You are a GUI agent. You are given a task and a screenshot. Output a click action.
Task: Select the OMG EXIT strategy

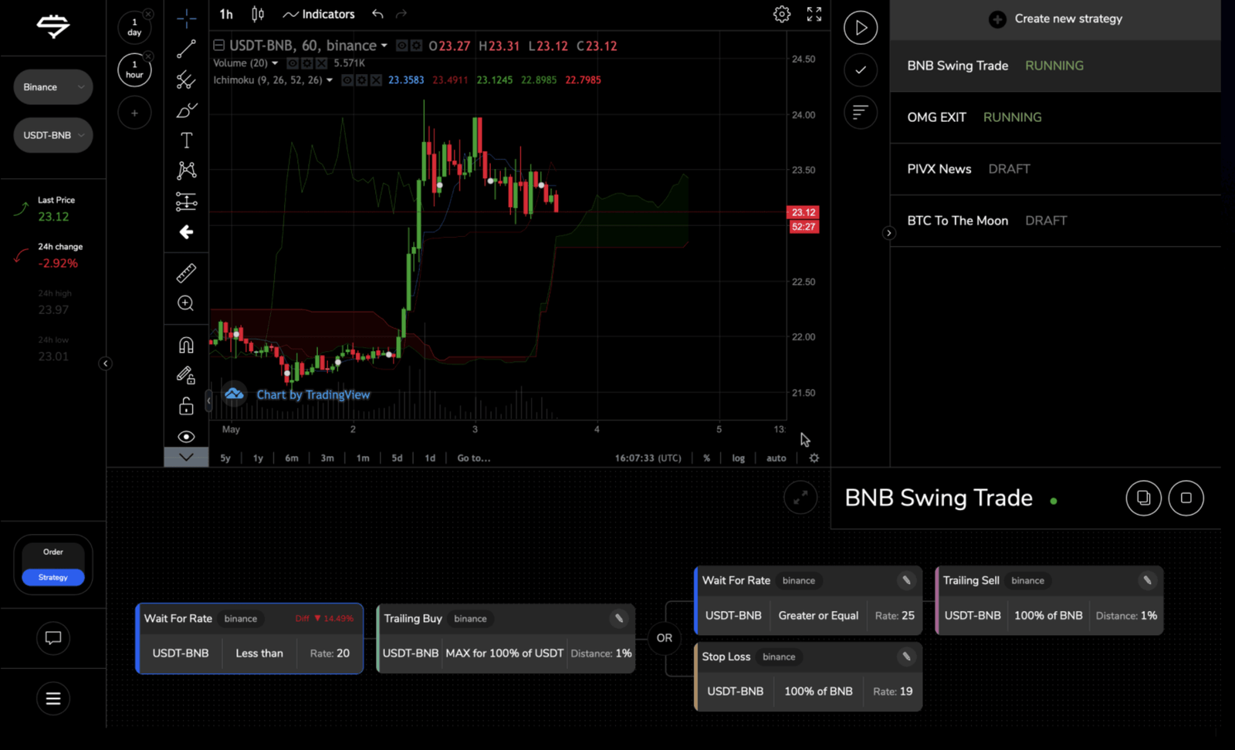[x=936, y=117]
